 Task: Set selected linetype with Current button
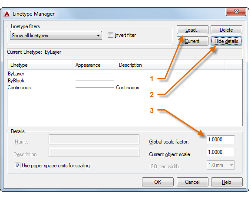[x=192, y=41]
